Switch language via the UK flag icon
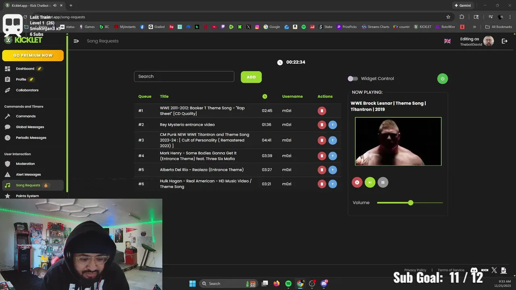This screenshot has width=516, height=290. [x=447, y=41]
